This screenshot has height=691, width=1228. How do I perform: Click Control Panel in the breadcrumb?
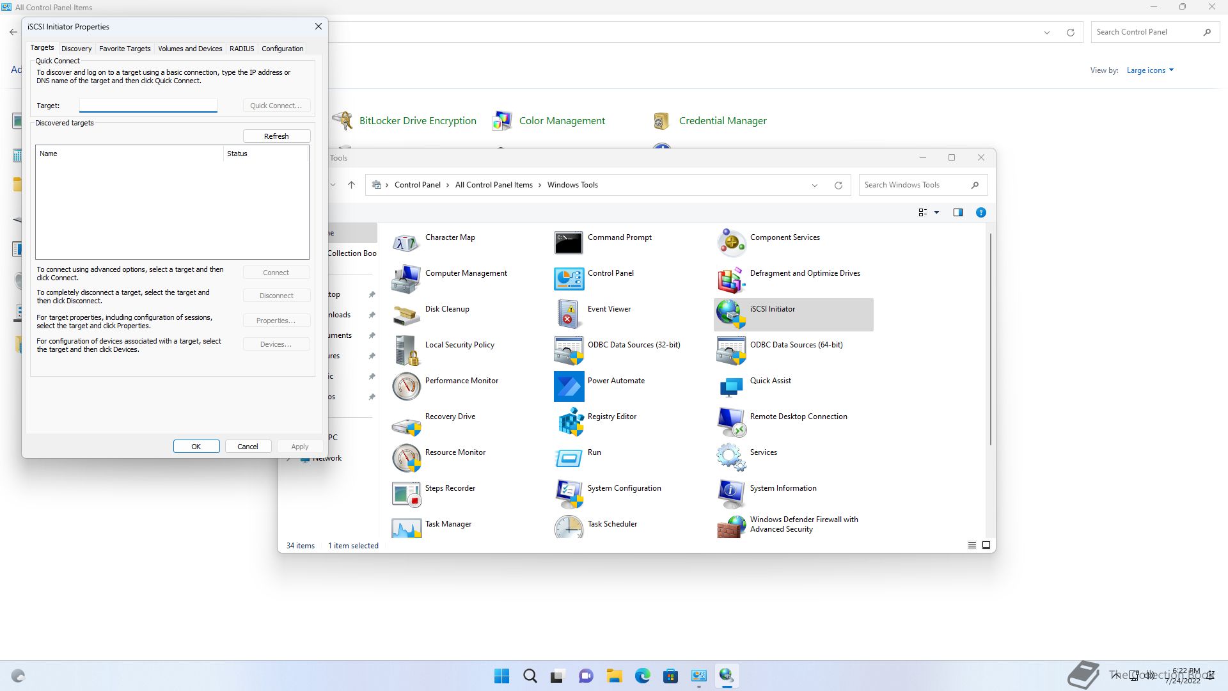pos(417,185)
